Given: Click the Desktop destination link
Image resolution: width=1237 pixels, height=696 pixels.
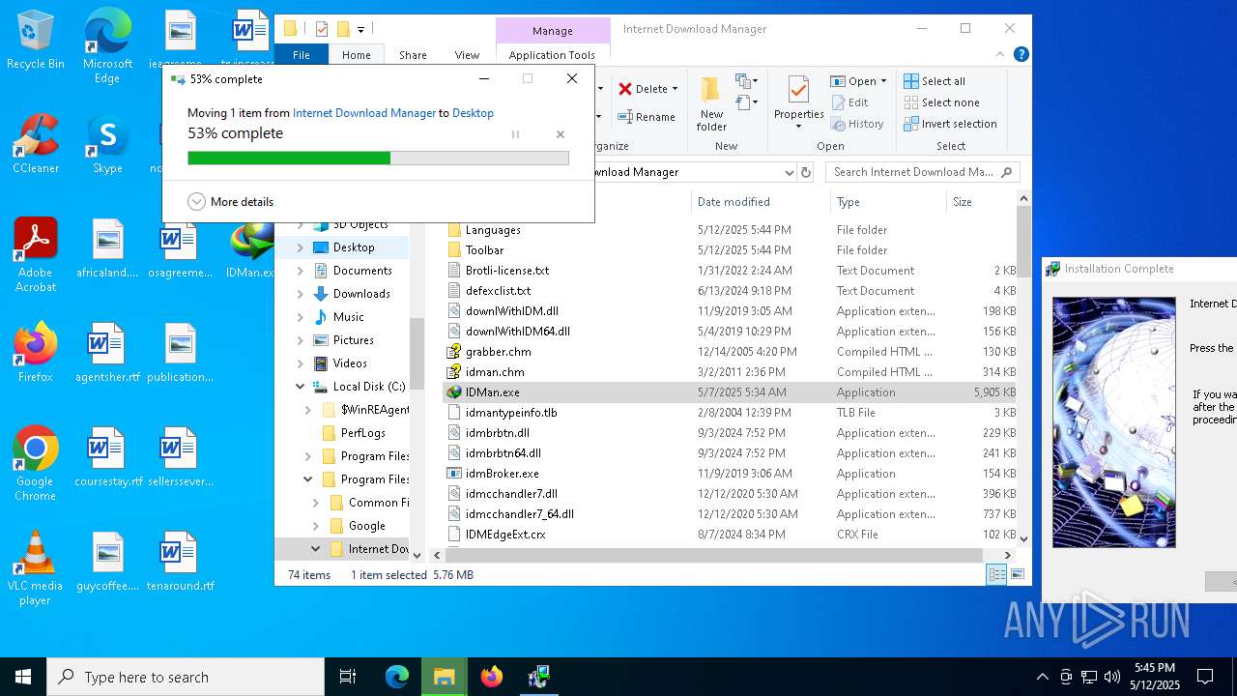Looking at the screenshot, I should tap(473, 113).
